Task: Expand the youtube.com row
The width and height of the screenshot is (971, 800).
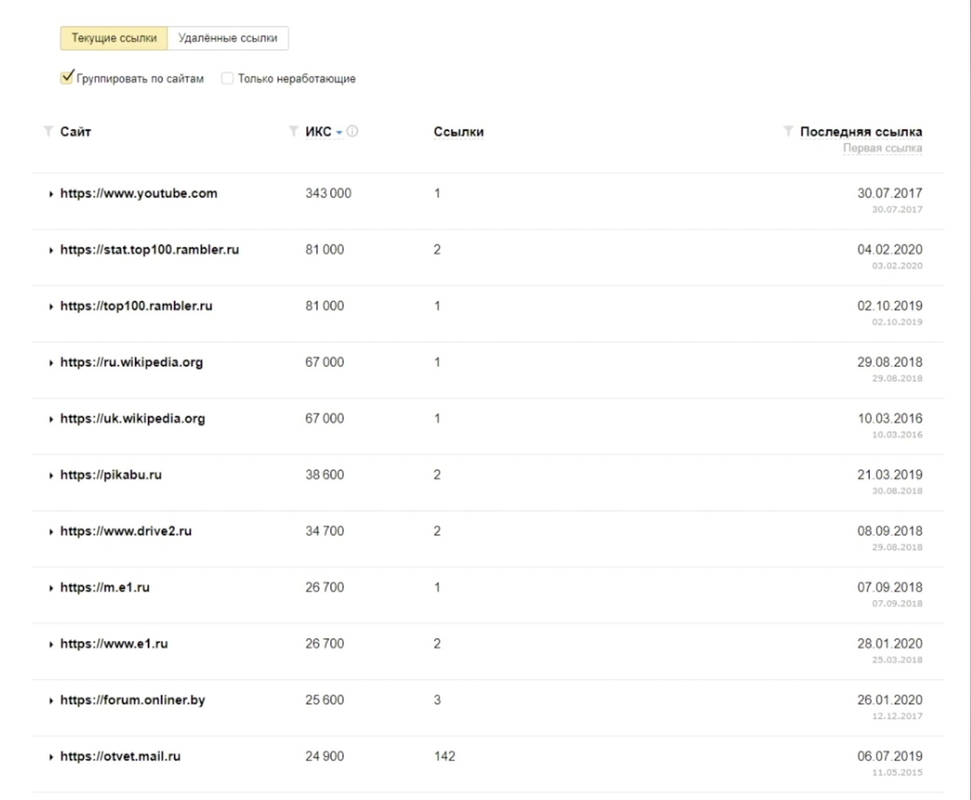Action: (x=51, y=194)
